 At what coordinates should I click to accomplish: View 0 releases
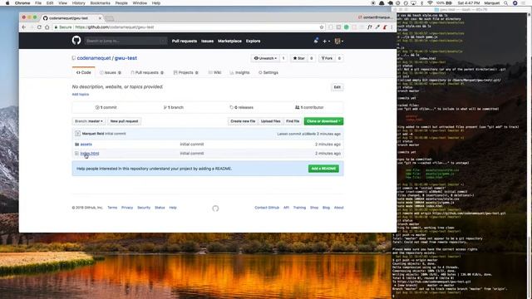241,107
